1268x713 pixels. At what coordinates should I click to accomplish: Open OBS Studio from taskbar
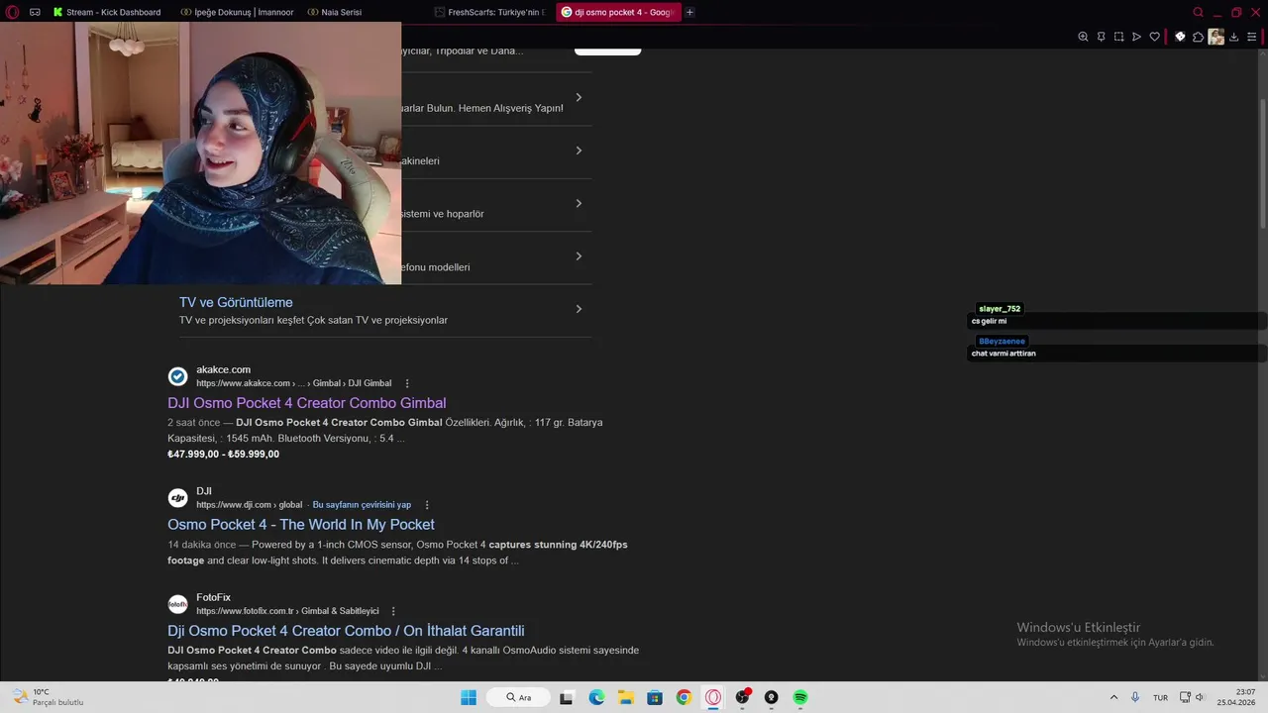[x=742, y=697]
